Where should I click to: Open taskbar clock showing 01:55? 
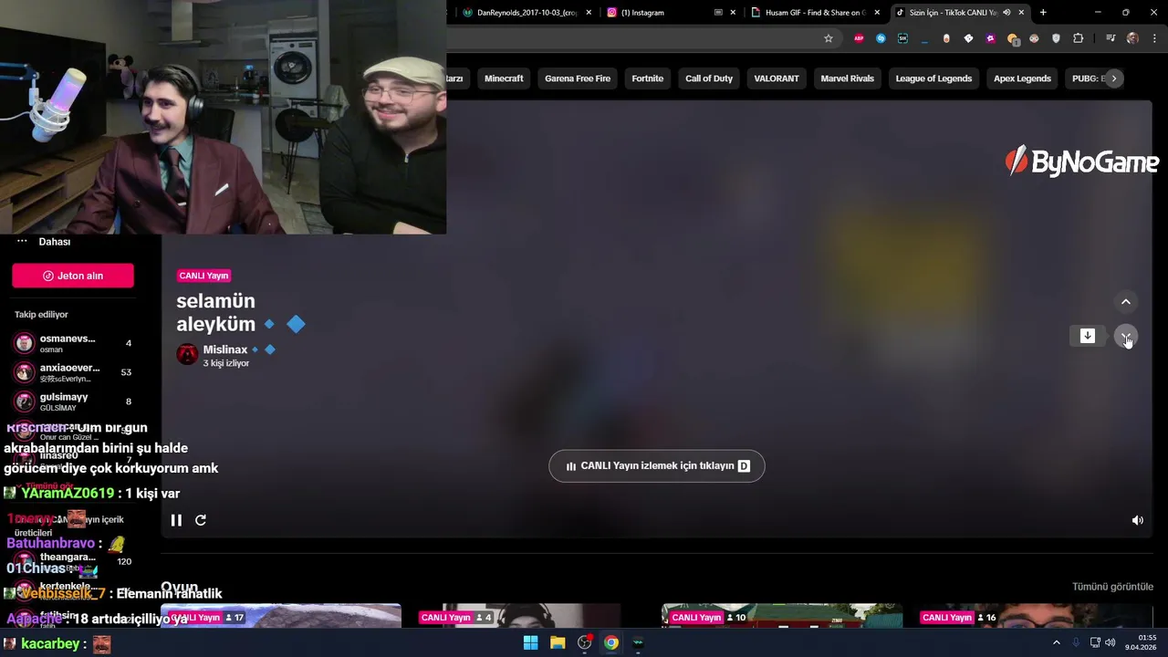[x=1142, y=642]
